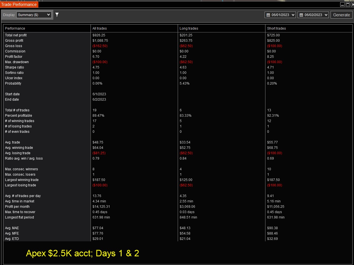Select Avg. winning trade value $64.04
Viewport: 354px width, 265px height.
click(x=98, y=148)
